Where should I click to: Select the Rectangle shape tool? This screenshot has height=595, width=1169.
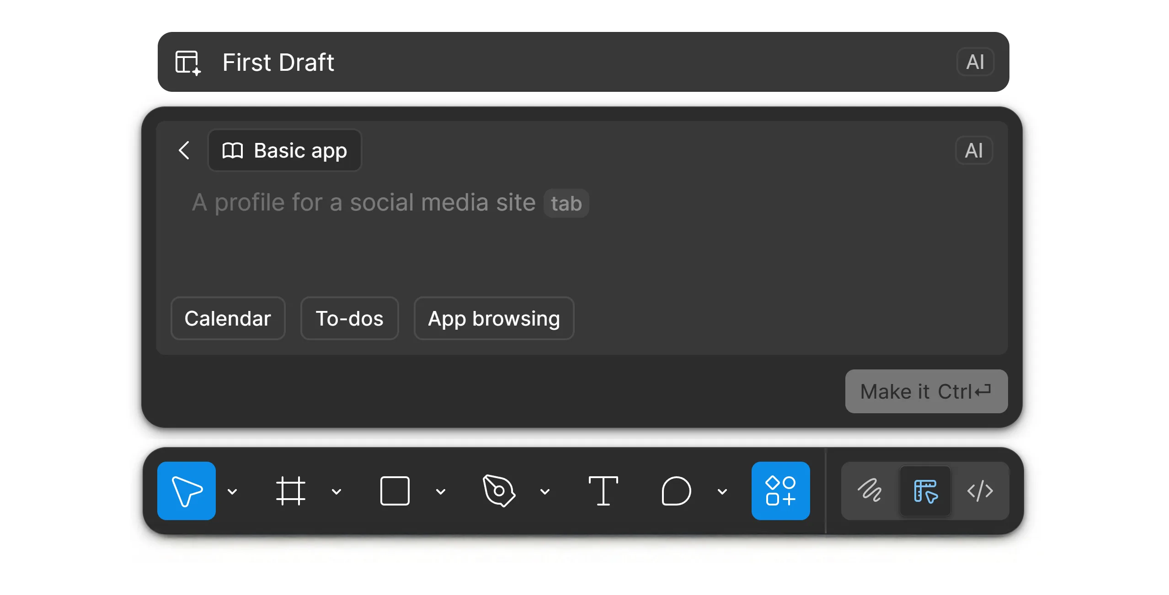point(395,491)
